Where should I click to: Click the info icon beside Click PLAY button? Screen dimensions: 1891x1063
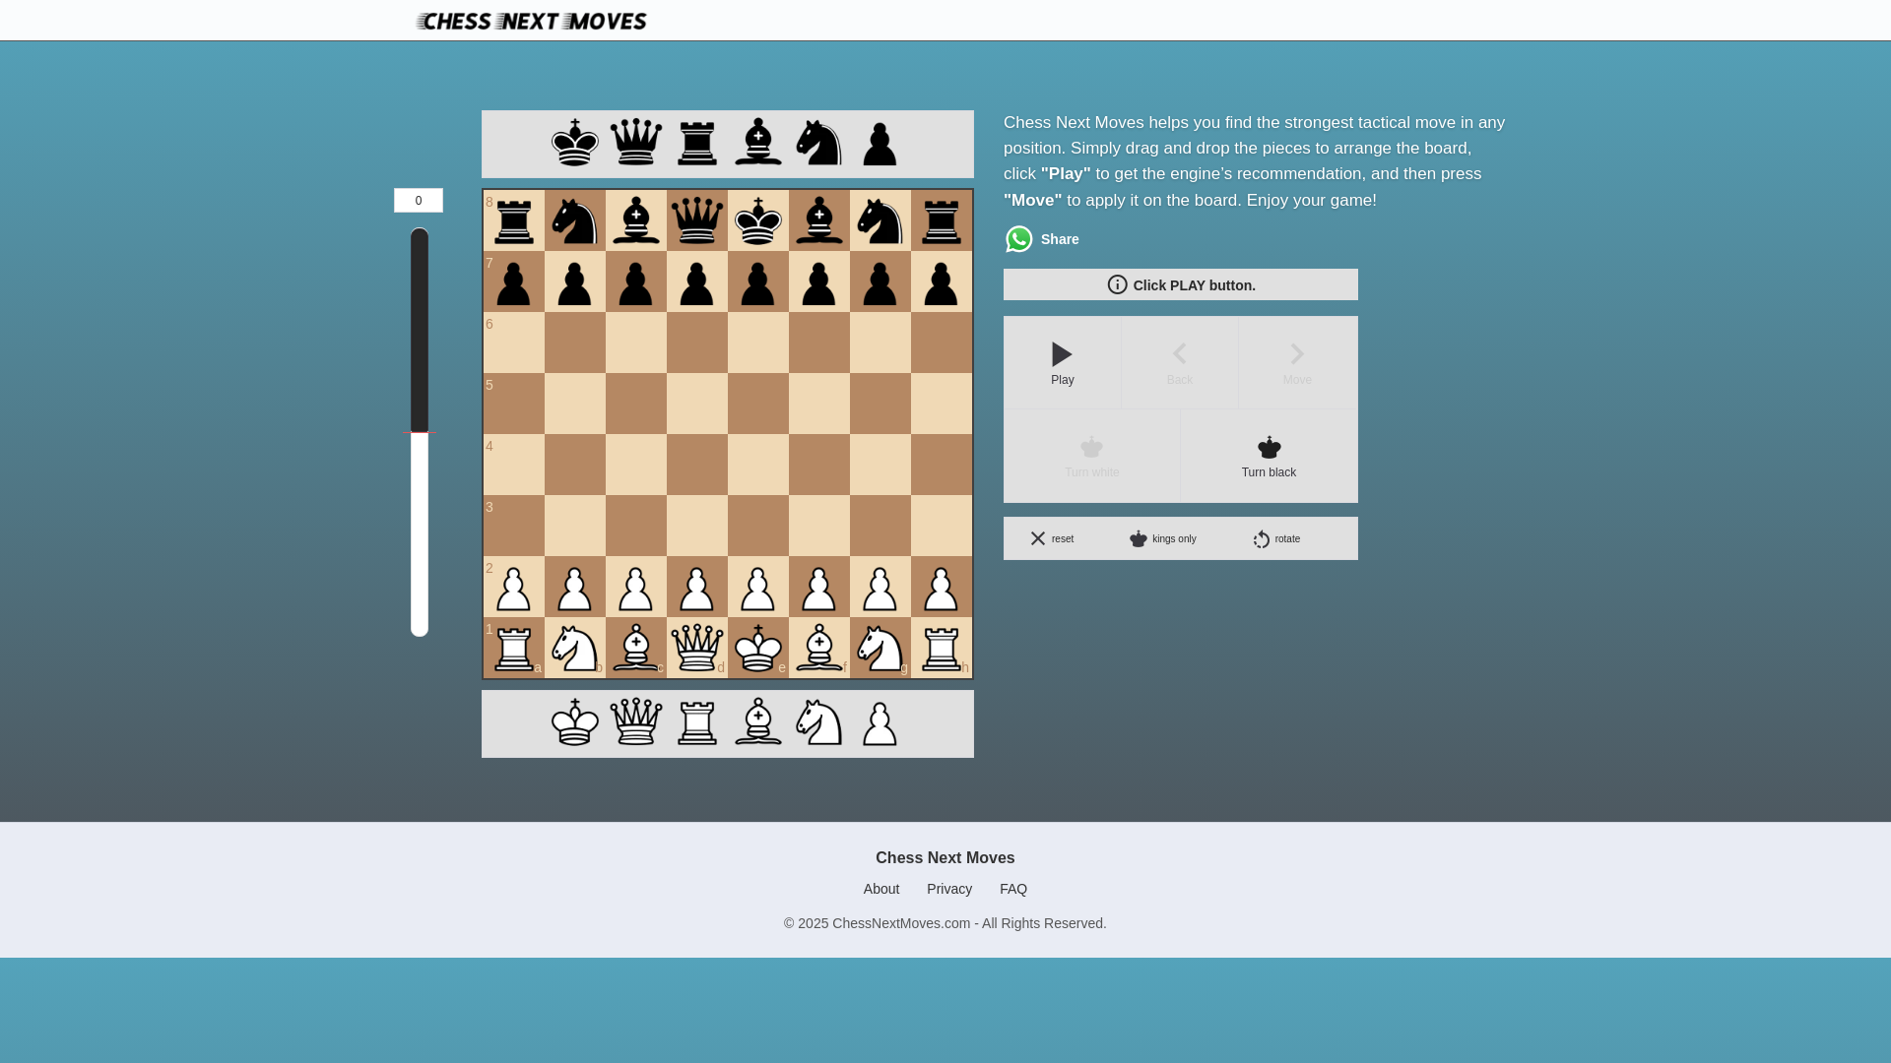point(1117,284)
